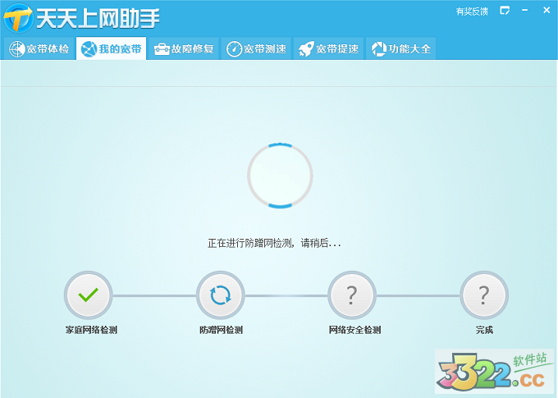Open the 故障修复 tab
Image resolution: width=558 pixels, height=398 pixels.
pyautogui.click(x=184, y=48)
